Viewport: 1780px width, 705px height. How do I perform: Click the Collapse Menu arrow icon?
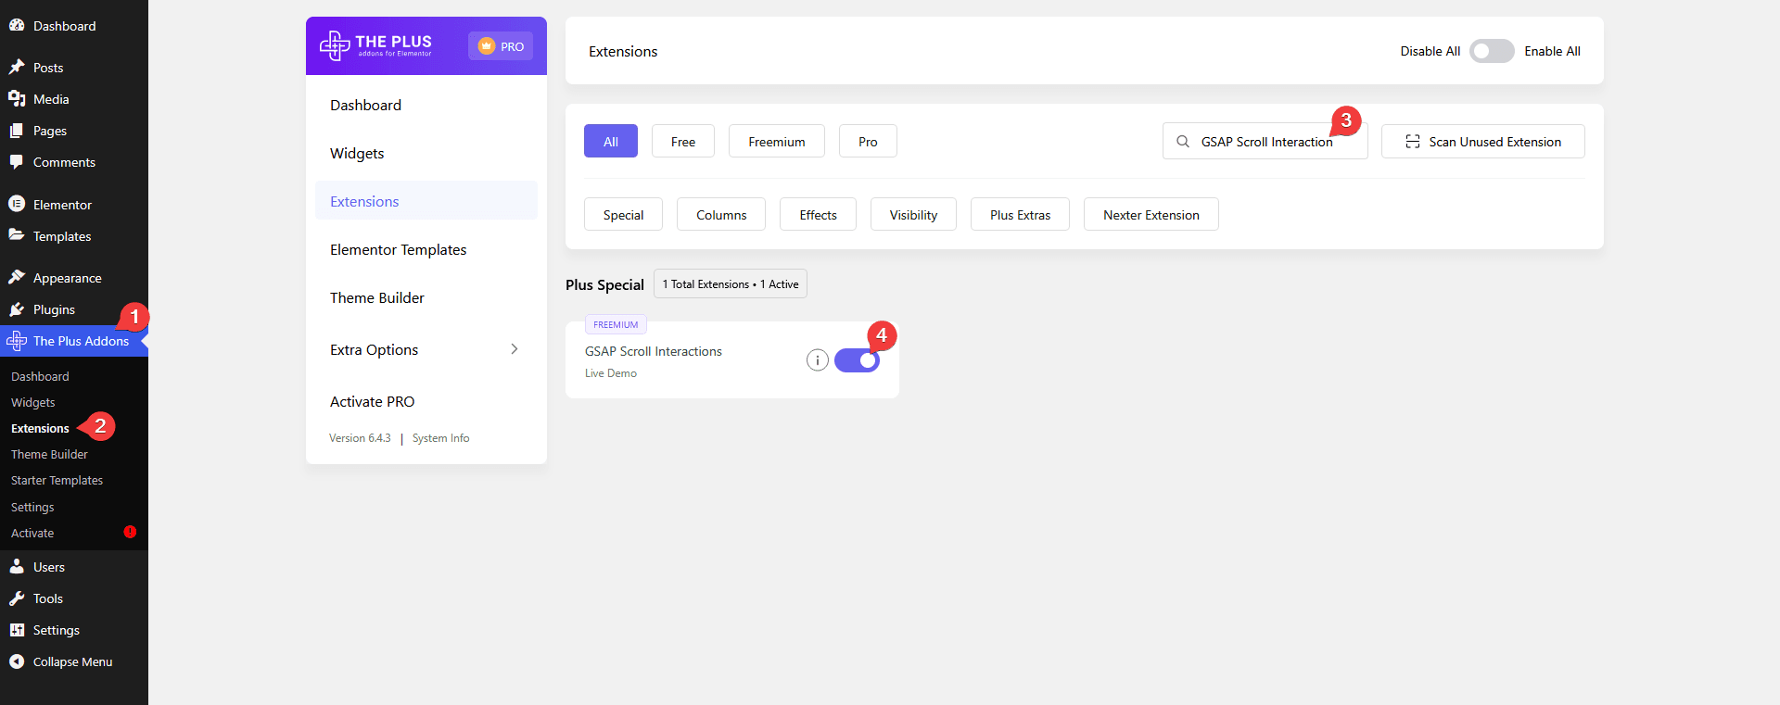coord(17,661)
